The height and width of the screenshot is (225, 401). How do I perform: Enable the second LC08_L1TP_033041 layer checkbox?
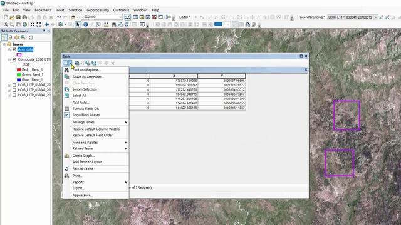coord(14,90)
